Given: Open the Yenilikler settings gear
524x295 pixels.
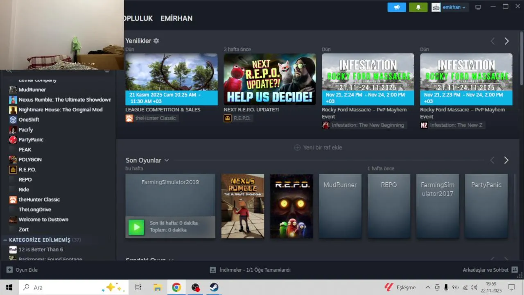Looking at the screenshot, I should click(x=156, y=41).
